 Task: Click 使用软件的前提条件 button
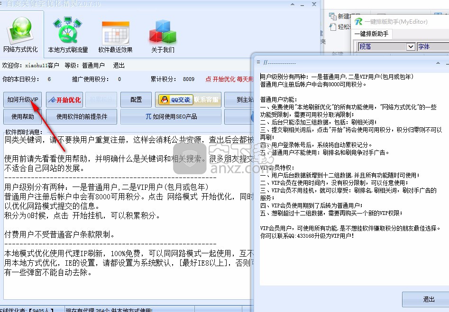point(82,116)
